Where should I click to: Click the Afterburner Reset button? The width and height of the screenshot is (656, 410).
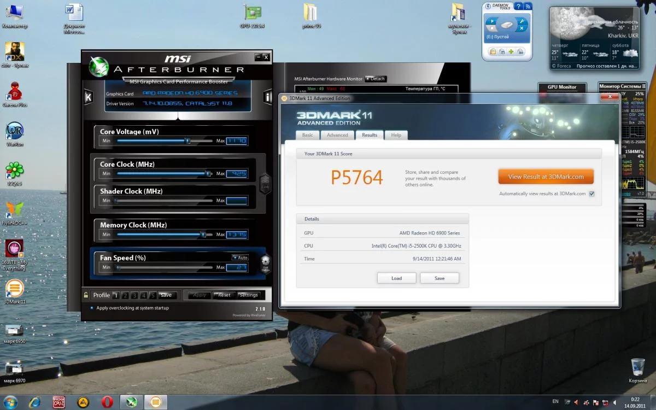pyautogui.click(x=224, y=295)
